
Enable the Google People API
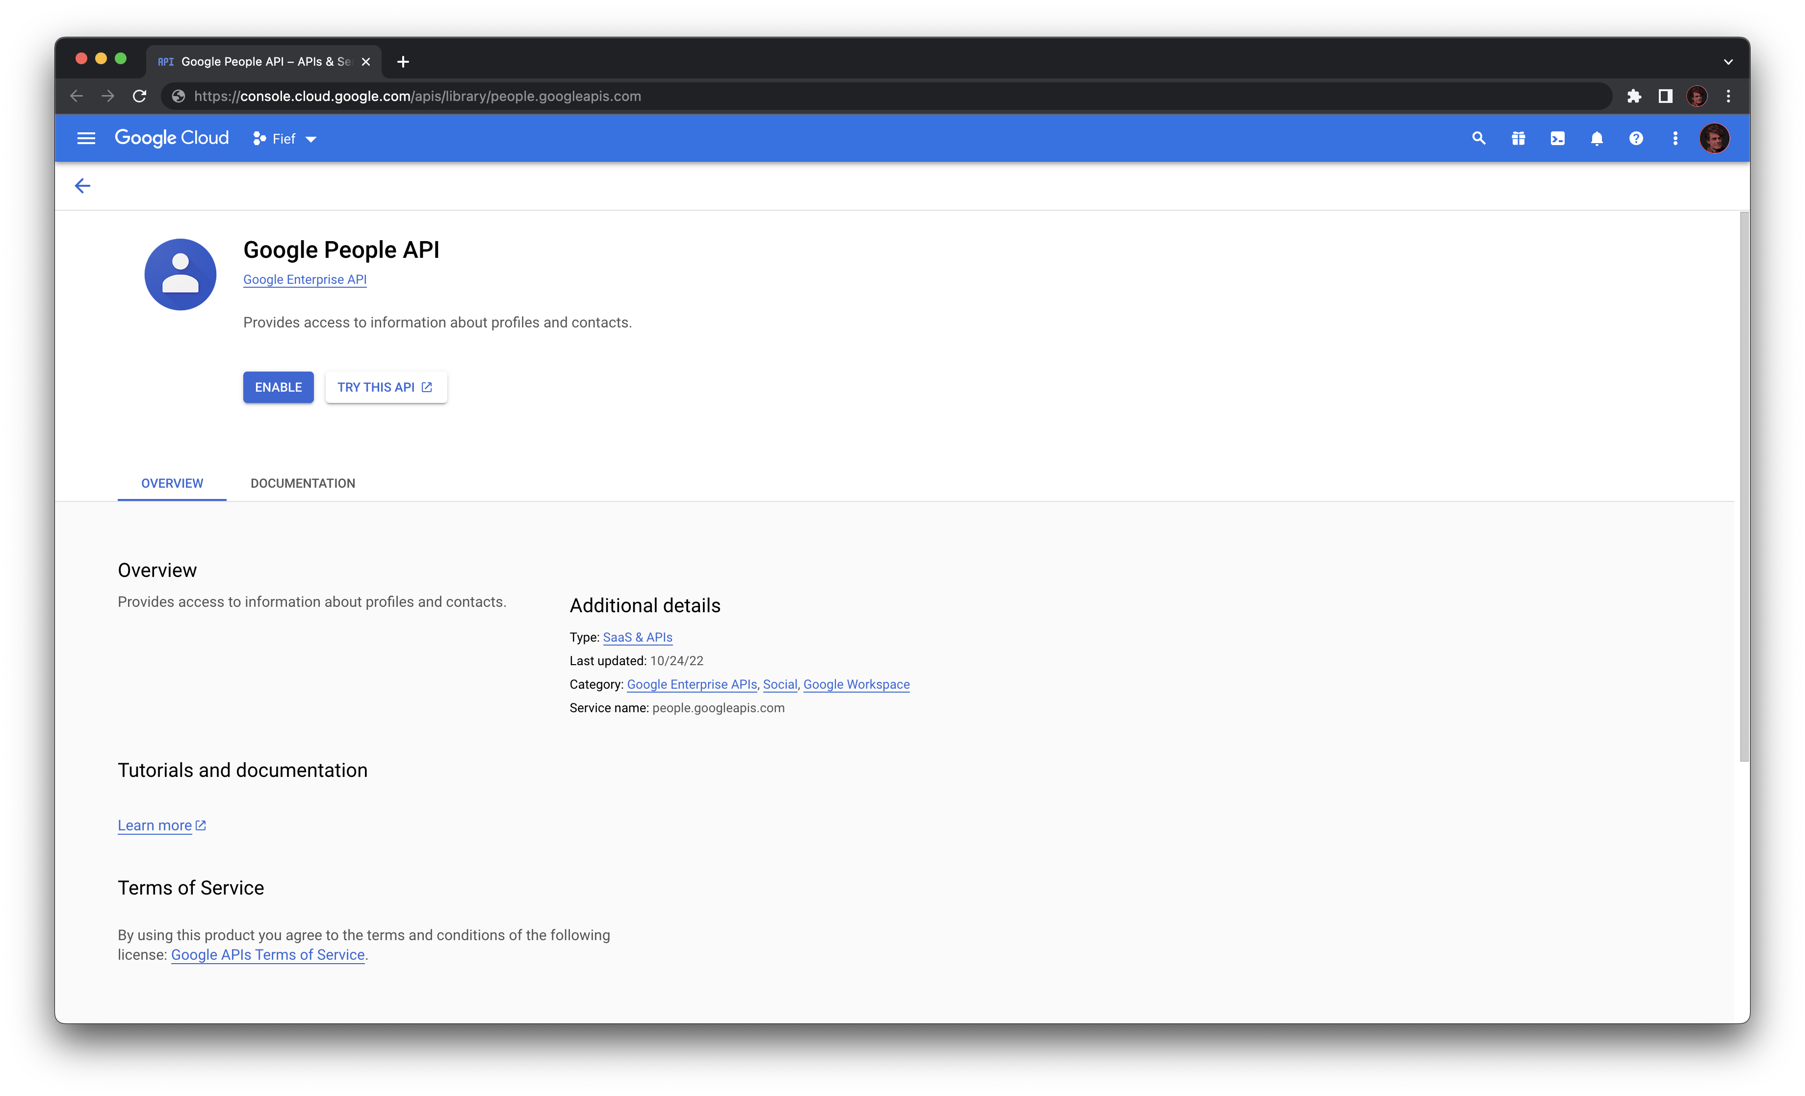278,387
